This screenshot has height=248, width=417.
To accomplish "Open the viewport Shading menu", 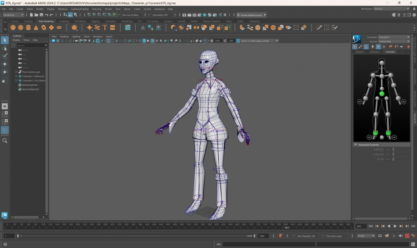I will point(64,37).
